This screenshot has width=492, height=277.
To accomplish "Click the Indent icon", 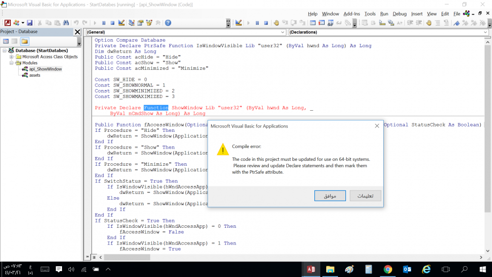I will (x=410, y=23).
